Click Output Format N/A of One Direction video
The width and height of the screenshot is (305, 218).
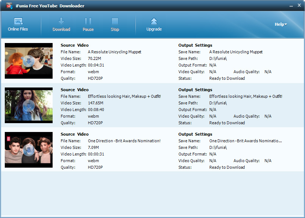coord(213,154)
